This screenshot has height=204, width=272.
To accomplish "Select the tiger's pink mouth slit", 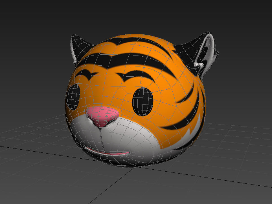I will tap(107, 152).
